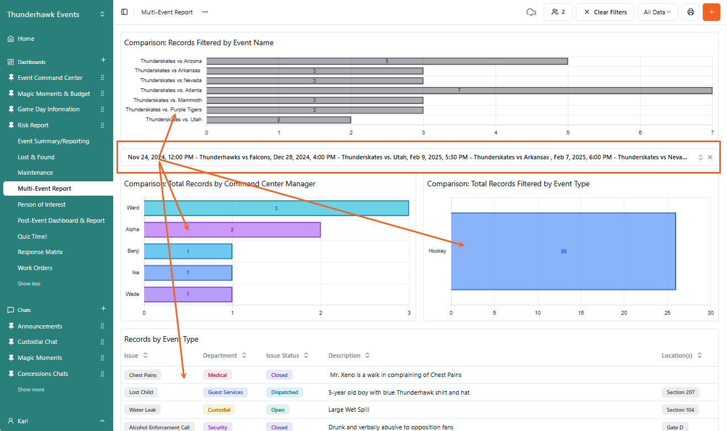The width and height of the screenshot is (727, 431).
Task: Add a new chat with plus icon
Action: tap(103, 309)
